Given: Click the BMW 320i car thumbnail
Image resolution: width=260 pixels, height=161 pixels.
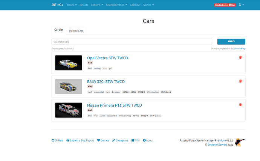Looking at the screenshot, I should point(69,86).
